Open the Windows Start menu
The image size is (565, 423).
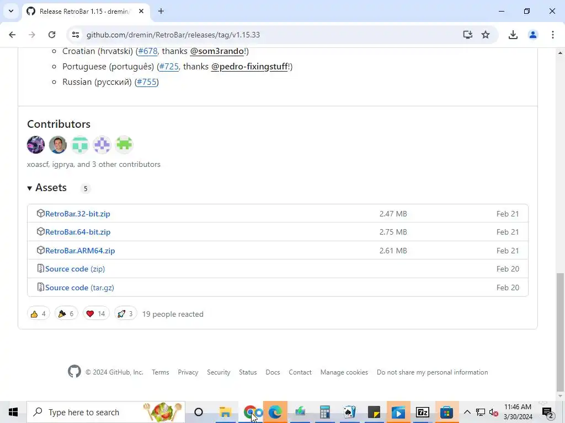click(x=13, y=412)
